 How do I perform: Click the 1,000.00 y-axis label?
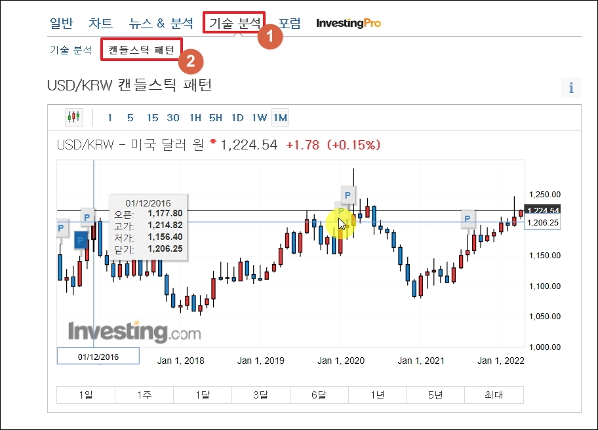545,347
